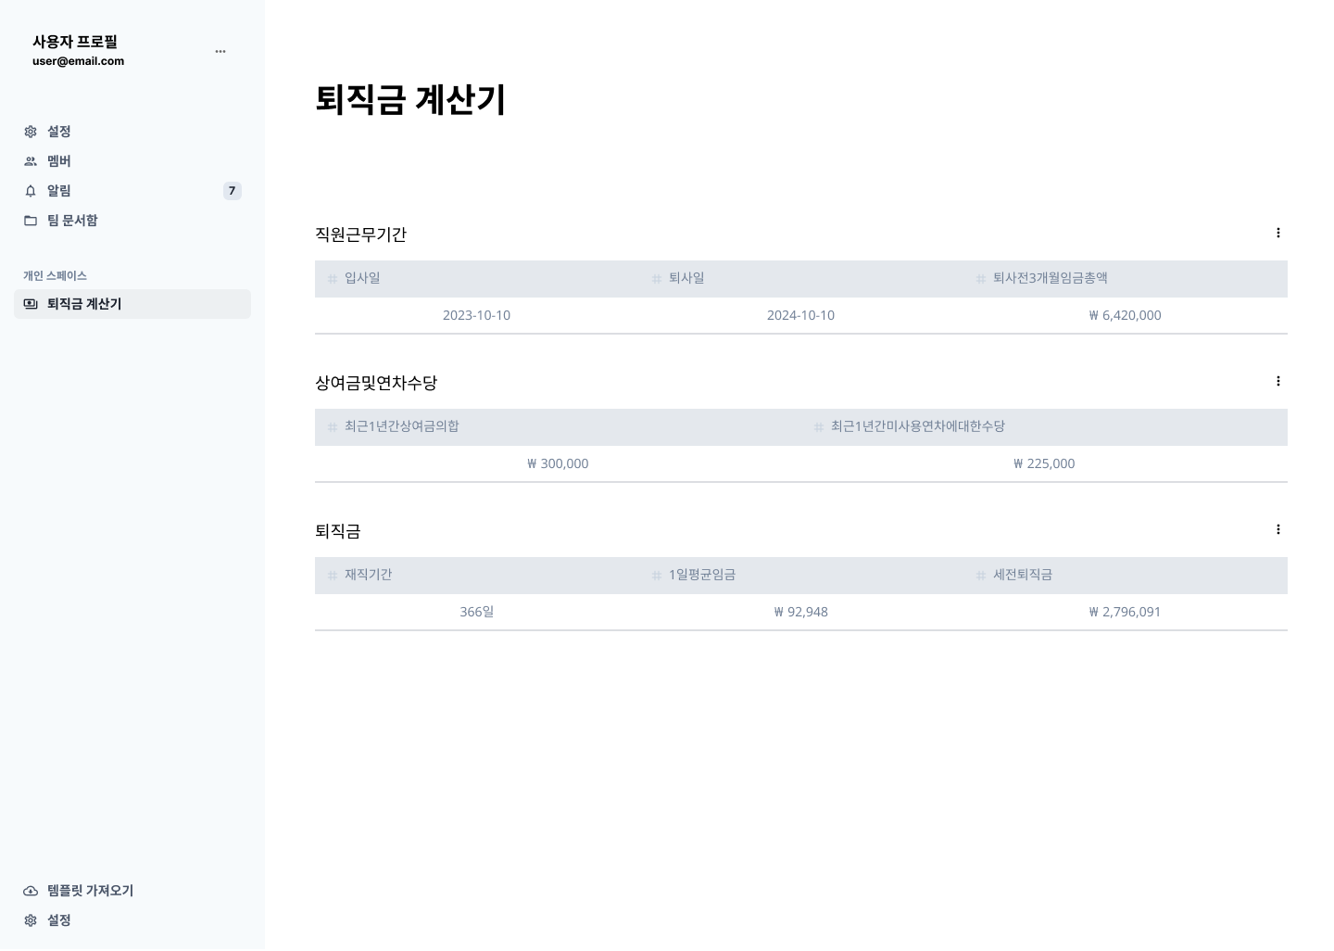
Task: Click the 알림 badge showing 7
Action: pos(232,191)
